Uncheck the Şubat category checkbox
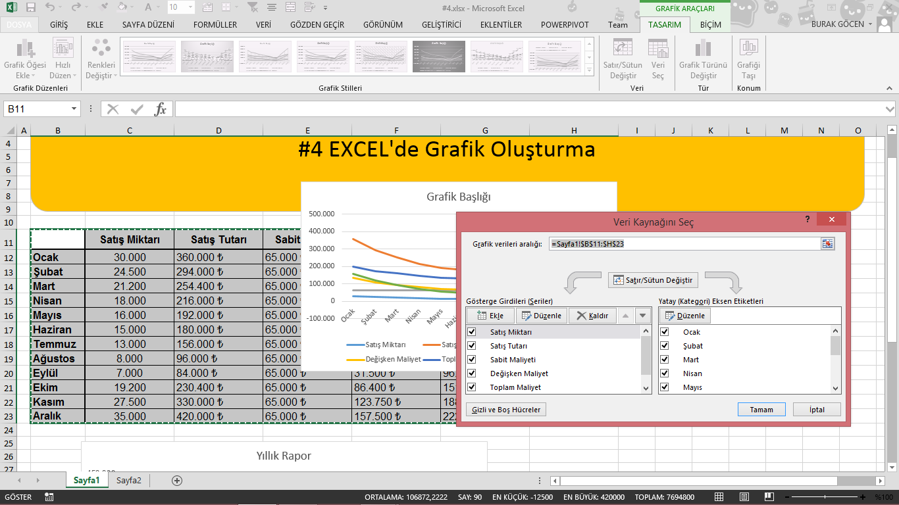Viewport: 899px width, 505px height. 665,346
